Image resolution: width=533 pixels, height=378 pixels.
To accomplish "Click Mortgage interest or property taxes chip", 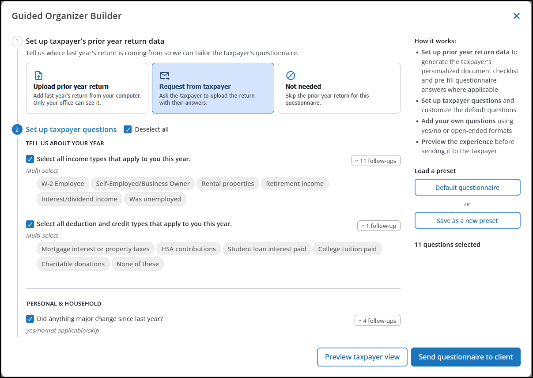I will coord(95,249).
